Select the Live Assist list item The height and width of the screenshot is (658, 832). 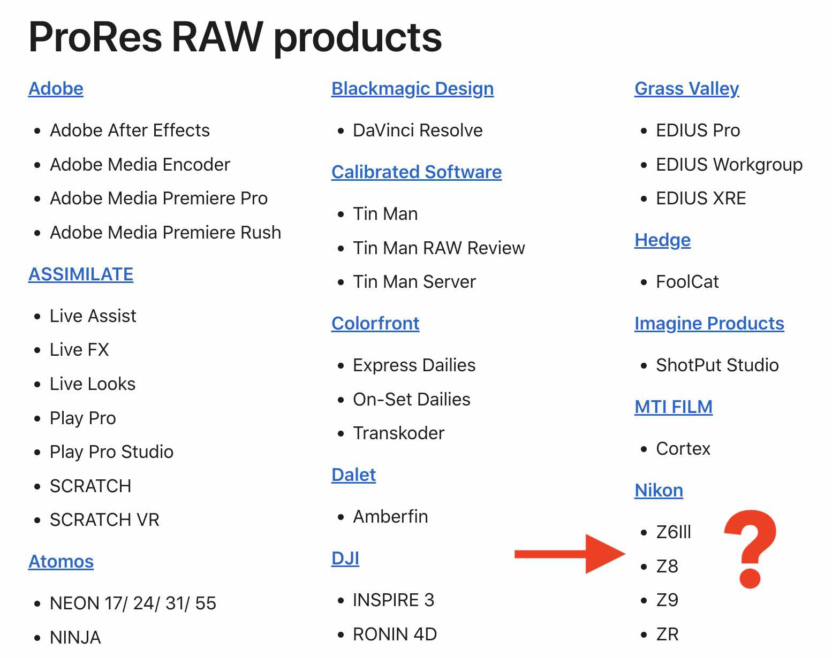pos(93,316)
